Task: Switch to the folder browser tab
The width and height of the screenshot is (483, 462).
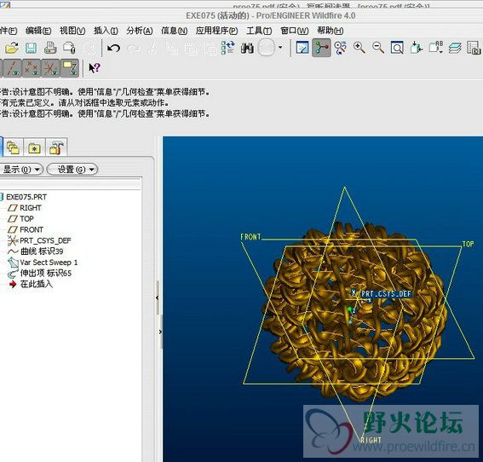Action: (14, 147)
